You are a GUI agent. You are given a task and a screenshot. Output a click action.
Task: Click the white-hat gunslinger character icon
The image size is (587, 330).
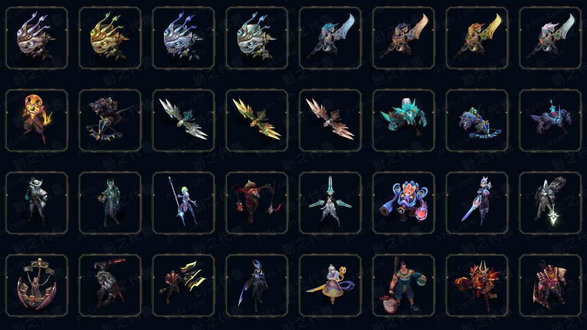click(x=37, y=203)
